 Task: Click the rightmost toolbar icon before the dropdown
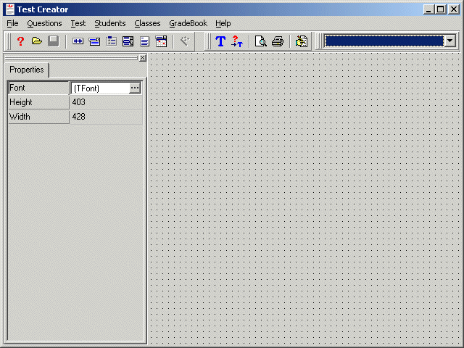pos(302,41)
